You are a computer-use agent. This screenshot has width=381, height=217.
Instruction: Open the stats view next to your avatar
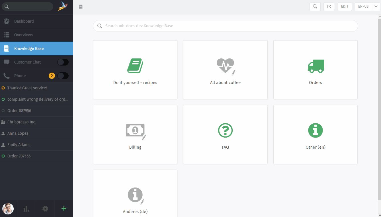pyautogui.click(x=26, y=208)
